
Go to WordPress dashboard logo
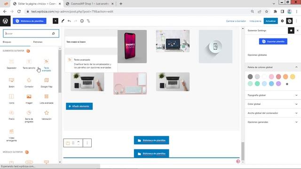click(x=5, y=21)
